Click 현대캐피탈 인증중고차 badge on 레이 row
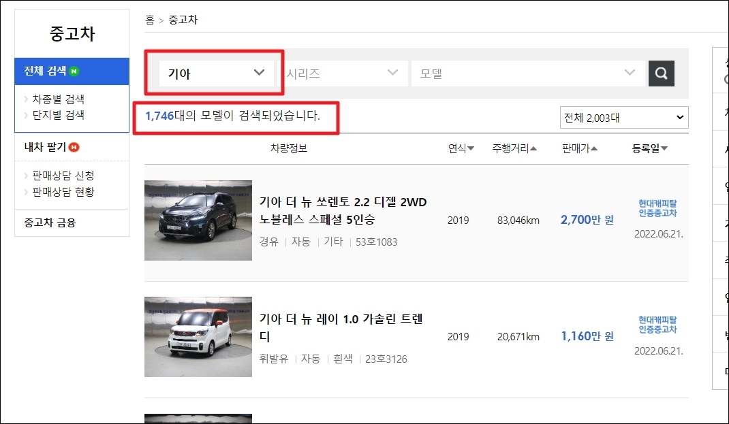 pyautogui.click(x=657, y=325)
